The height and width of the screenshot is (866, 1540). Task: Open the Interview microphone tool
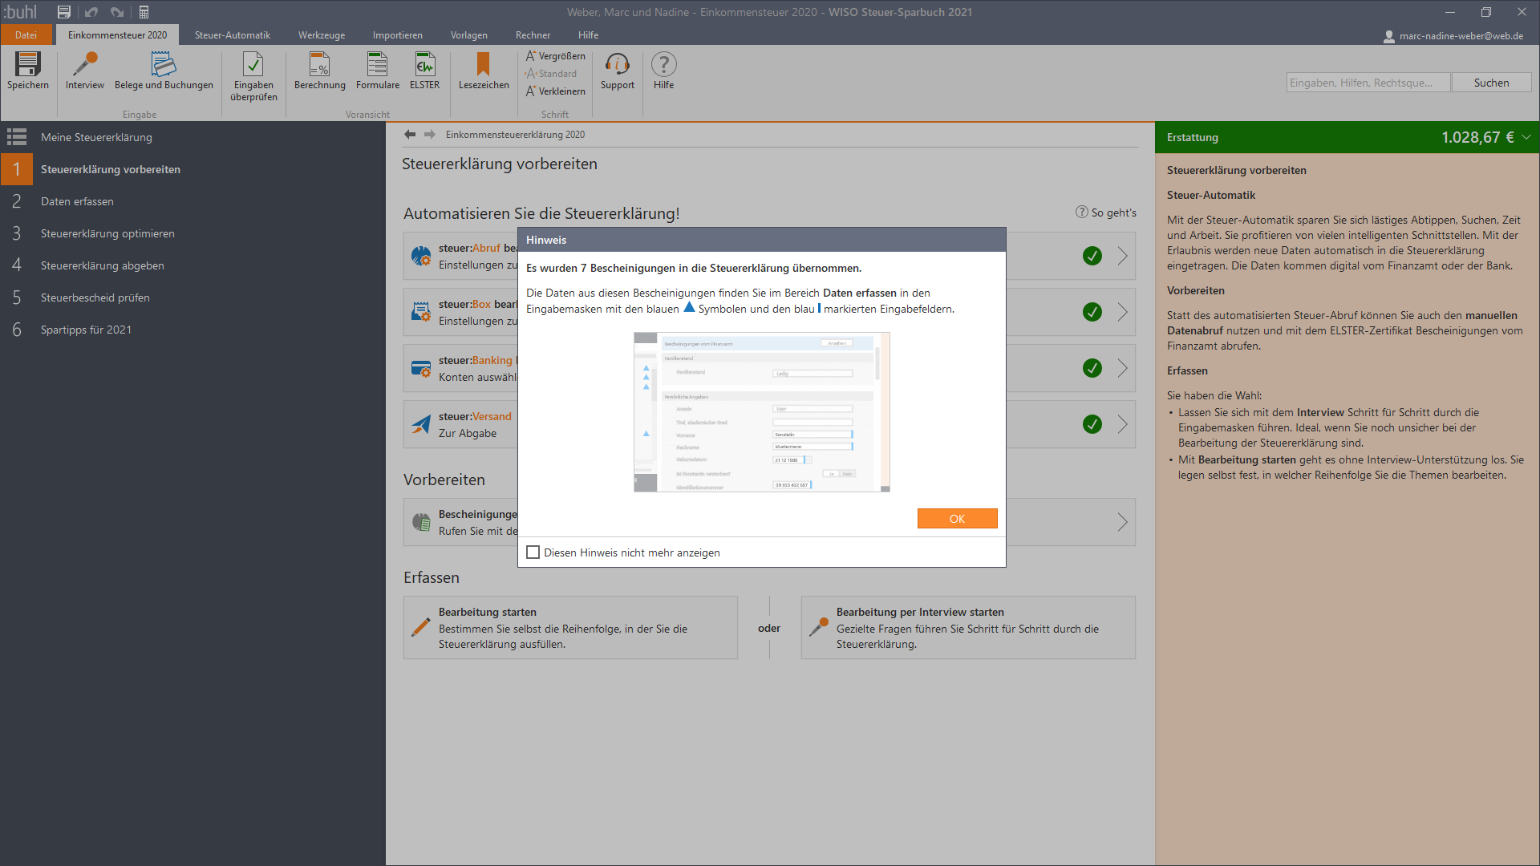[x=84, y=65]
